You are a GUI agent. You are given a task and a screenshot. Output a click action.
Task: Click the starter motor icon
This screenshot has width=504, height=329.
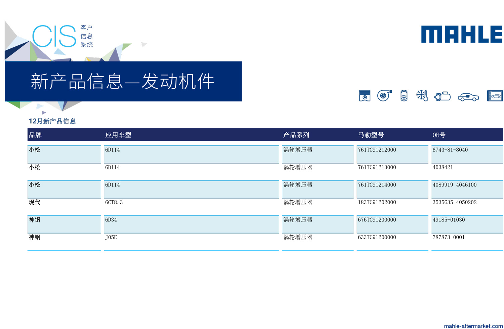443,96
